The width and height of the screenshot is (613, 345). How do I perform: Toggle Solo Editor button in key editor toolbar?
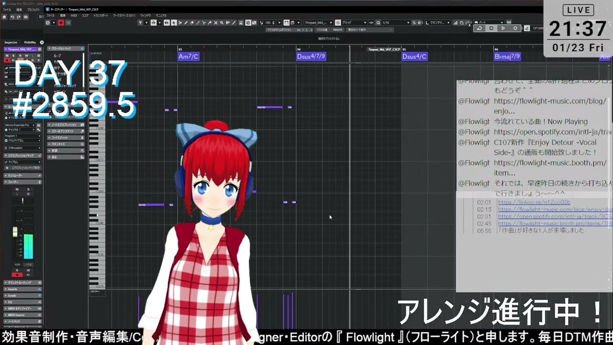click(48, 23)
